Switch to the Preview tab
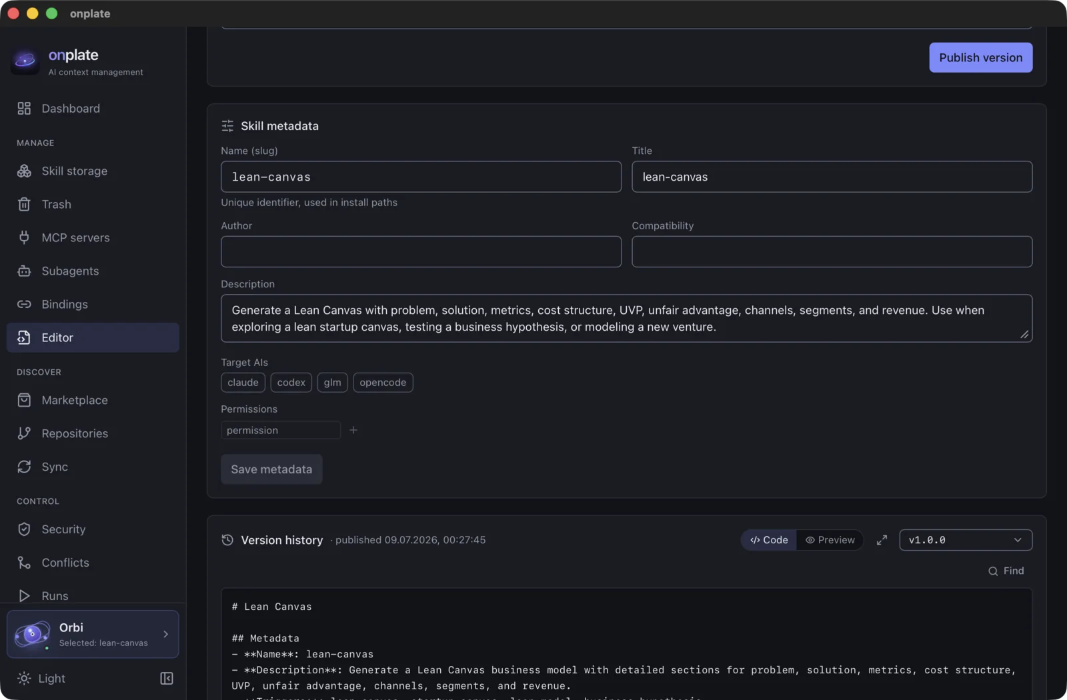1067x700 pixels. point(830,540)
